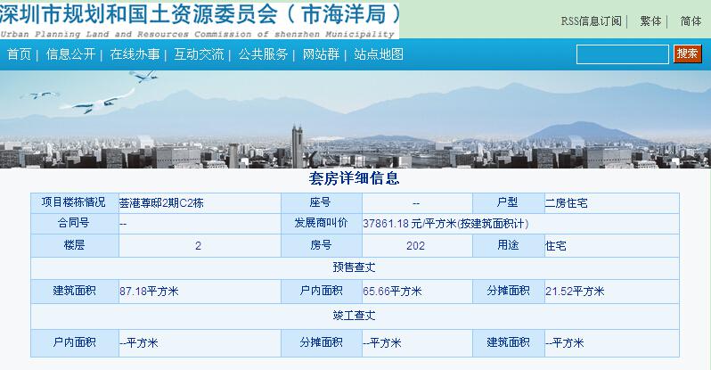Focus the search input field
Image resolution: width=711 pixels, height=370 pixels.
click(623, 54)
